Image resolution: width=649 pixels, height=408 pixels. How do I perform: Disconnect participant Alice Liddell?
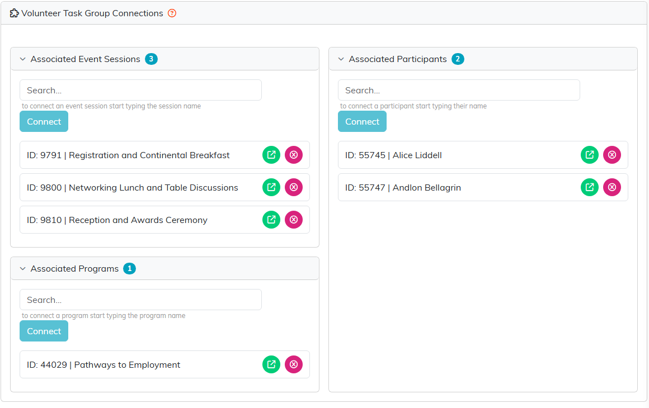pos(612,155)
